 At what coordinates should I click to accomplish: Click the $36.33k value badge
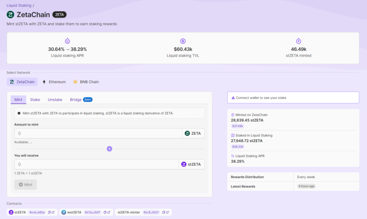coord(237,147)
